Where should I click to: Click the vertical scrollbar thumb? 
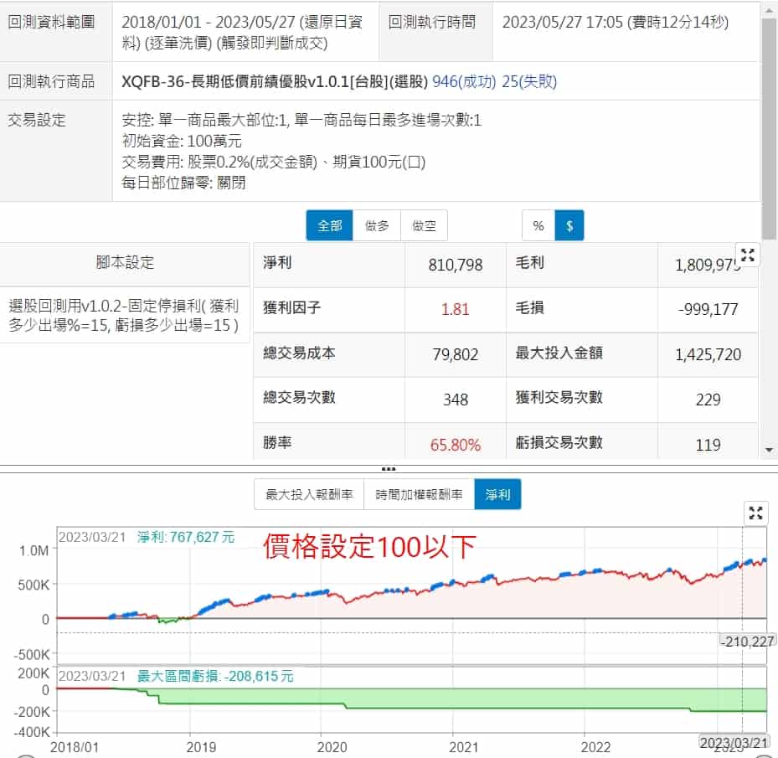[x=770, y=126]
